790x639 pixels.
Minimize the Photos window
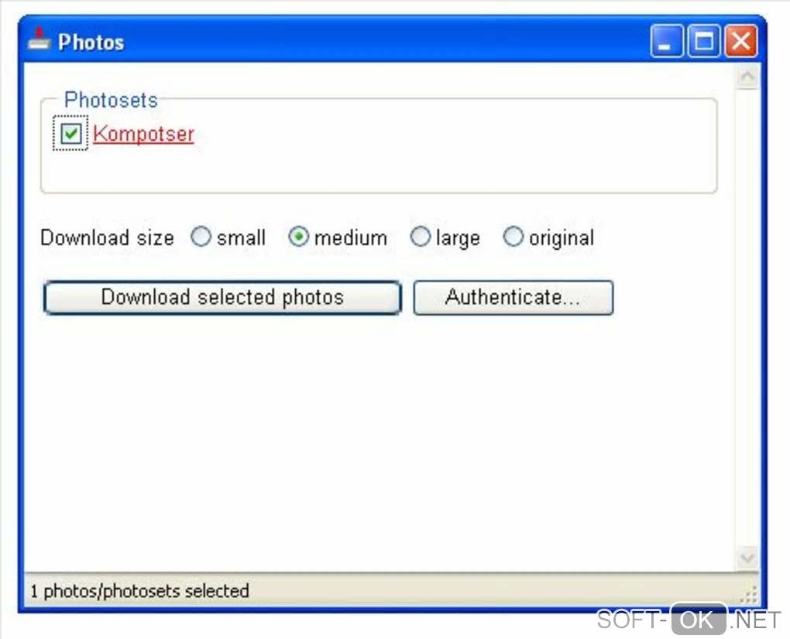(x=667, y=41)
